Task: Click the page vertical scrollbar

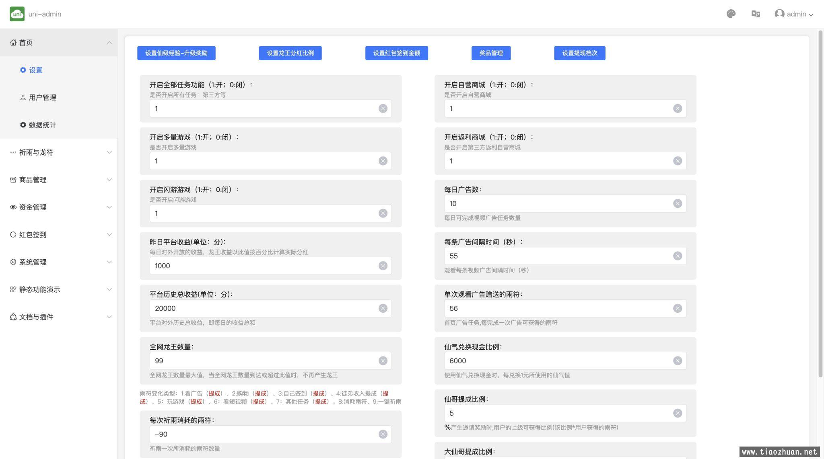Action: [820, 204]
